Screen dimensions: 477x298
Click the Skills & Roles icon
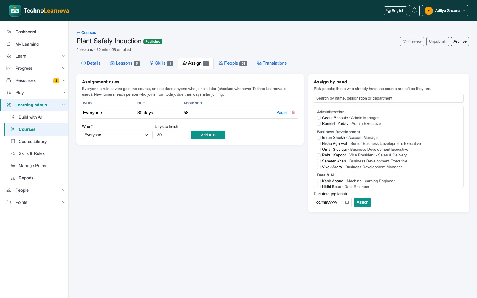coord(13,153)
